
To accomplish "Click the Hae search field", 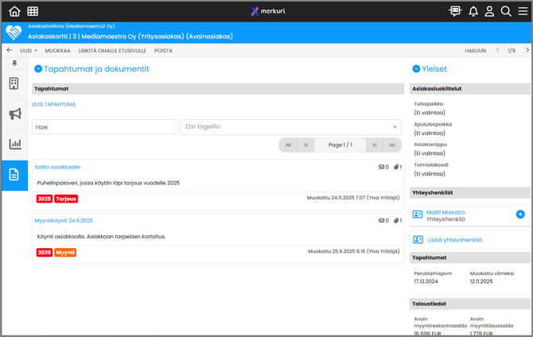I will coord(105,127).
